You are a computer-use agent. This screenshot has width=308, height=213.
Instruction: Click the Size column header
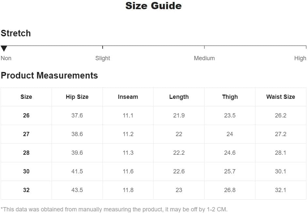click(26, 97)
